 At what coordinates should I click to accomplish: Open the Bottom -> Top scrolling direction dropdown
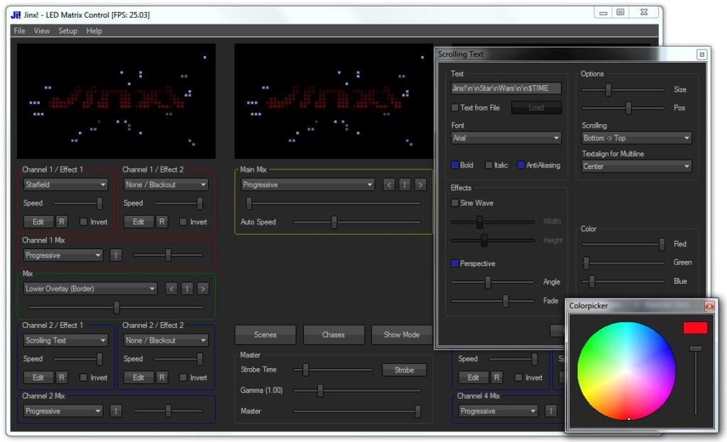635,138
